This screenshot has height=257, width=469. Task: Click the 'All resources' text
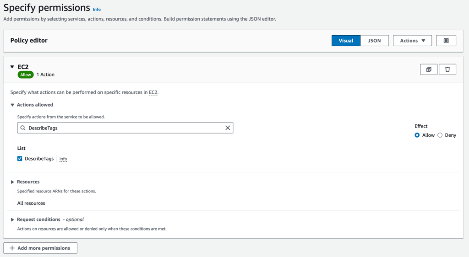pyautogui.click(x=31, y=203)
